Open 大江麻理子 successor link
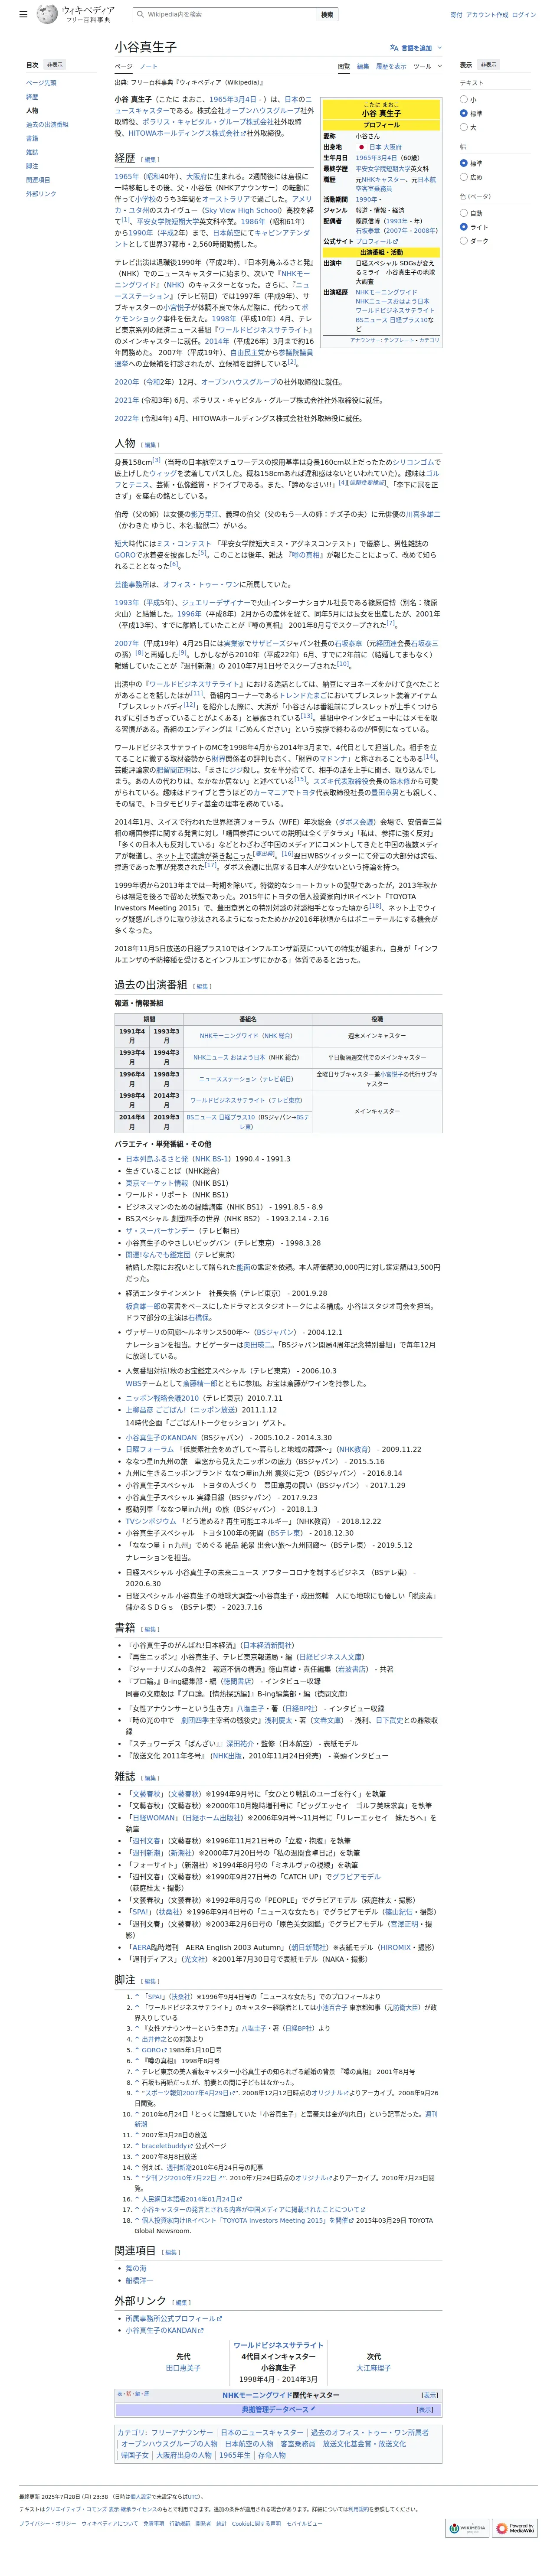Screen dimensions: 557x2576 [373, 2368]
